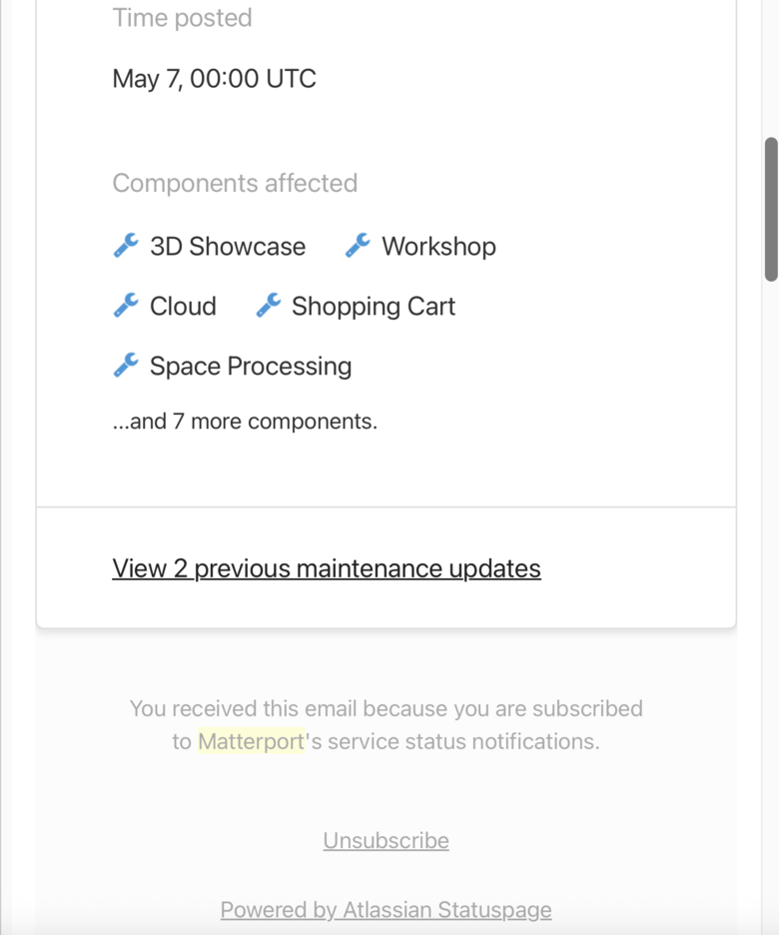
Task: Click the wrench icon beside 3D Showcase
Action: tap(126, 245)
